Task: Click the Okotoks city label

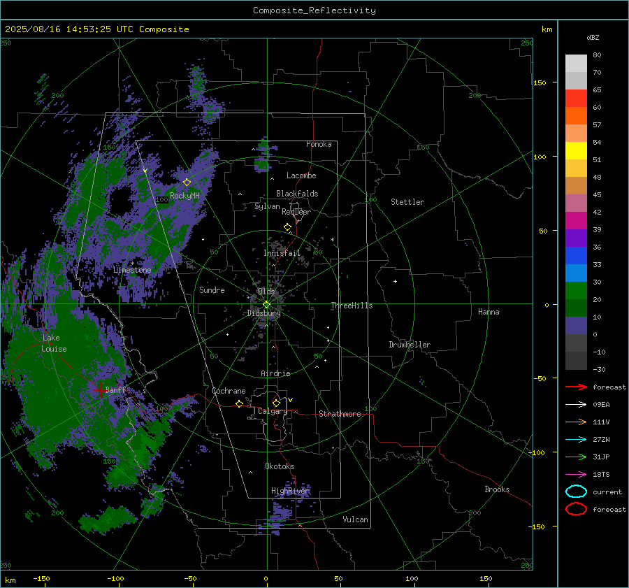Action: (280, 466)
